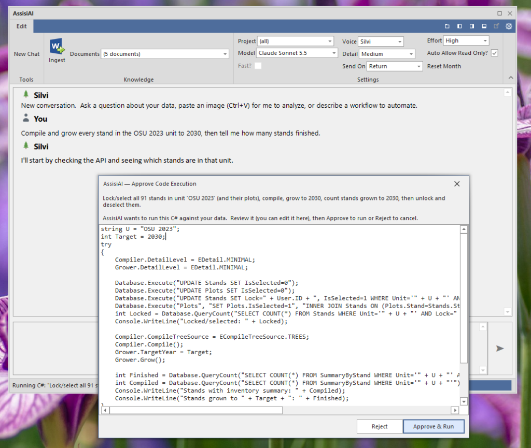Click the Reject button
The width and height of the screenshot is (531, 448).
click(x=380, y=426)
